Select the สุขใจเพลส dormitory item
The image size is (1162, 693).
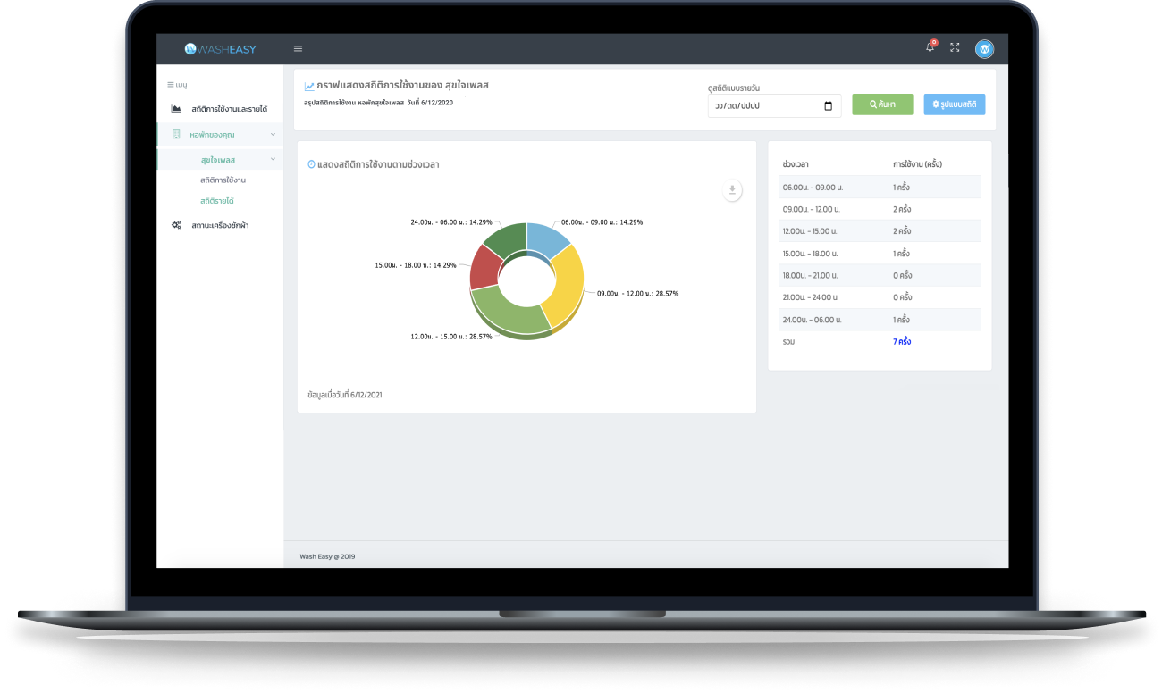[x=220, y=160]
